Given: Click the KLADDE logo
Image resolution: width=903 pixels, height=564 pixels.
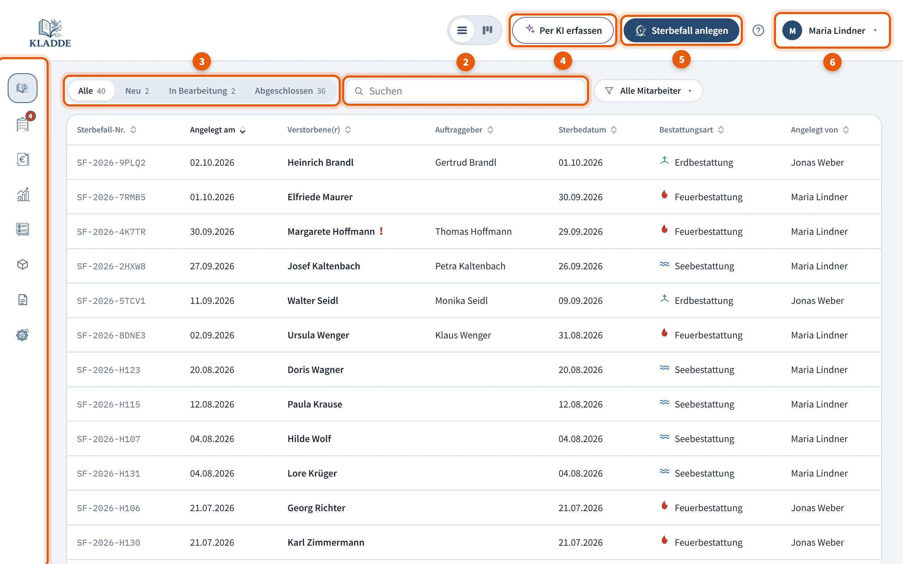Looking at the screenshot, I should (x=50, y=33).
